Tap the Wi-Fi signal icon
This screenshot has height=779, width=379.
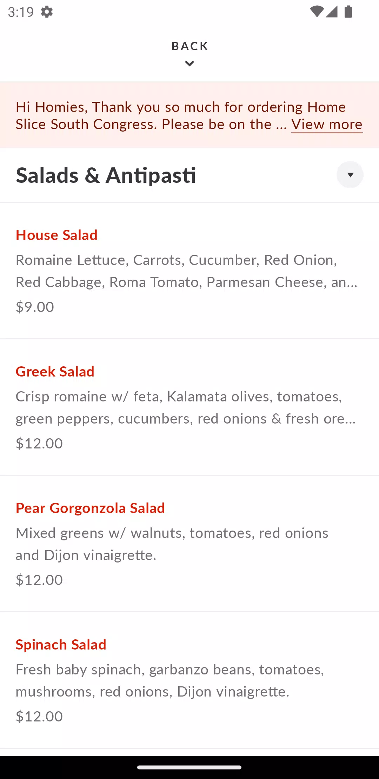pos(317,12)
